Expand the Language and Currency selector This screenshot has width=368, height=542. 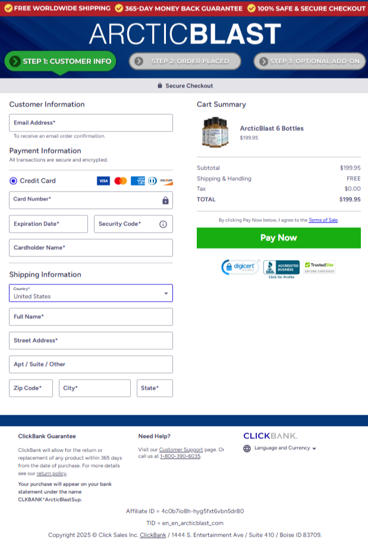point(285,448)
